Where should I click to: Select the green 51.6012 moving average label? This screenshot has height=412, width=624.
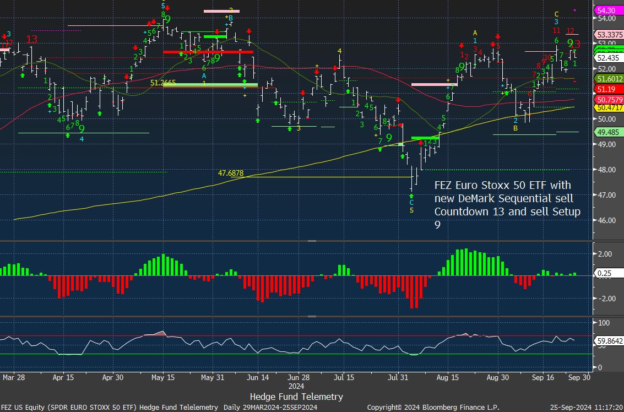[x=609, y=79]
